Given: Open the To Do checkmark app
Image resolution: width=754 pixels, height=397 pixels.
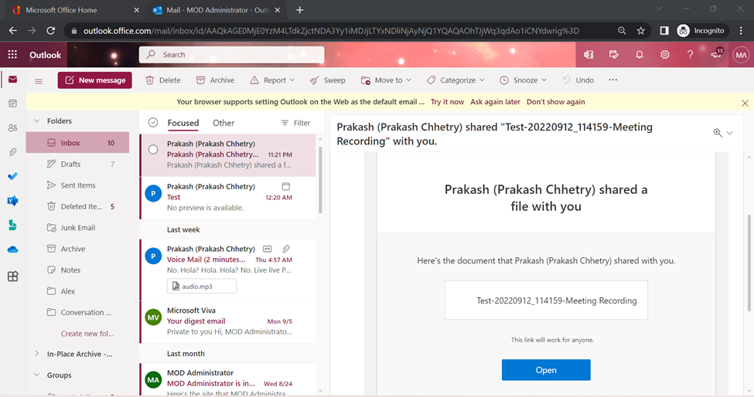Looking at the screenshot, I should (13, 176).
